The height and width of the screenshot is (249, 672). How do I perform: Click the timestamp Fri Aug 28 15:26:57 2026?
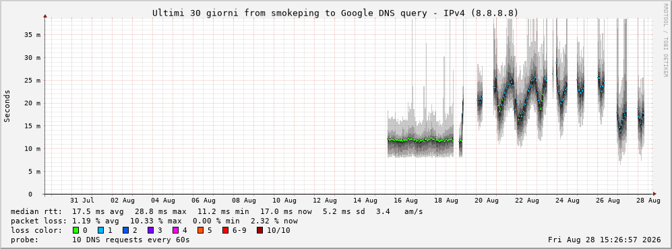(x=605, y=240)
